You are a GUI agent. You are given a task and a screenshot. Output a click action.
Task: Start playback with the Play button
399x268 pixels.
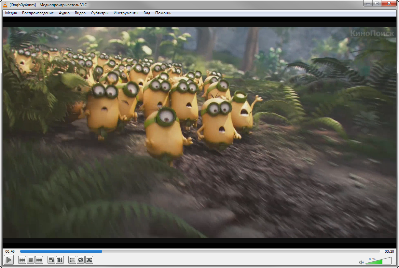tap(9, 260)
